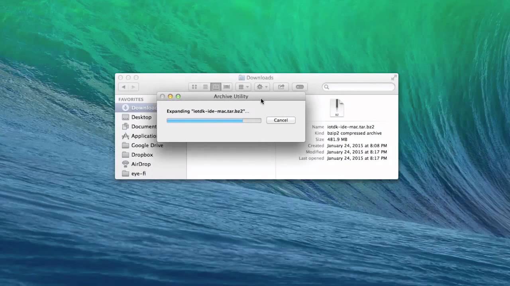
Task: Click the 481.9 MB size value
Action: [337, 139]
